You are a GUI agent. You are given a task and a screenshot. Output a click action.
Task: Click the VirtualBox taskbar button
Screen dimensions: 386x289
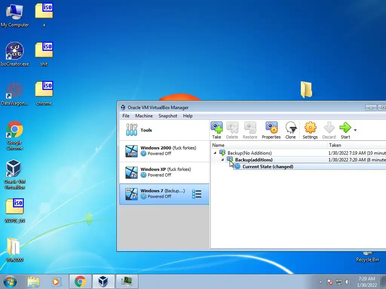pyautogui.click(x=103, y=281)
